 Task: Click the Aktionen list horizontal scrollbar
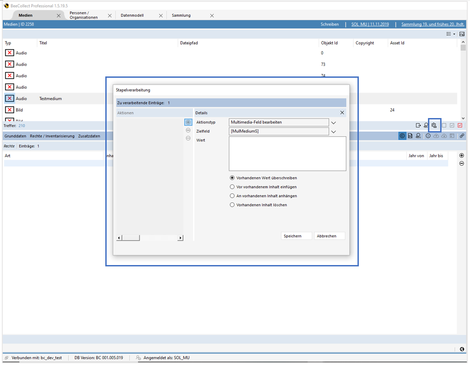[150, 238]
